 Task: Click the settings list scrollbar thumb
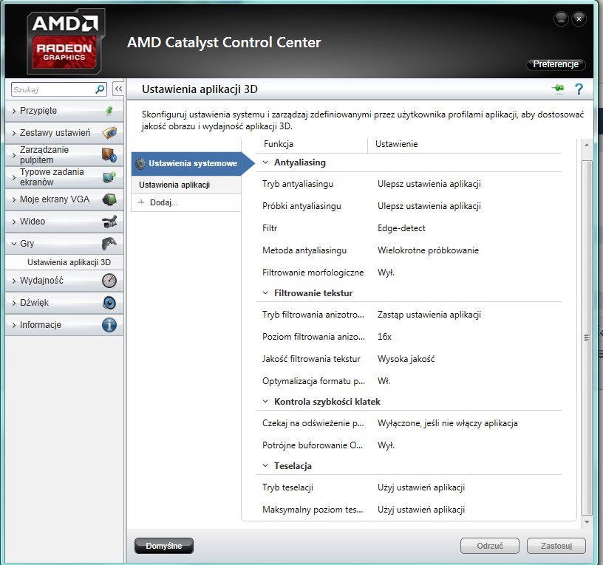(x=587, y=338)
